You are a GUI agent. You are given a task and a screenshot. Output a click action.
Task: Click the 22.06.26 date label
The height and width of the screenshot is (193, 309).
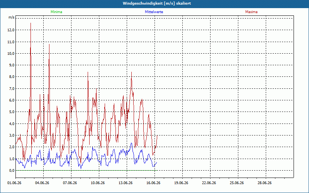[x=209, y=183]
